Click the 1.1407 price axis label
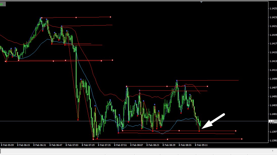This screenshot has height=155, width=277. coord(273,88)
